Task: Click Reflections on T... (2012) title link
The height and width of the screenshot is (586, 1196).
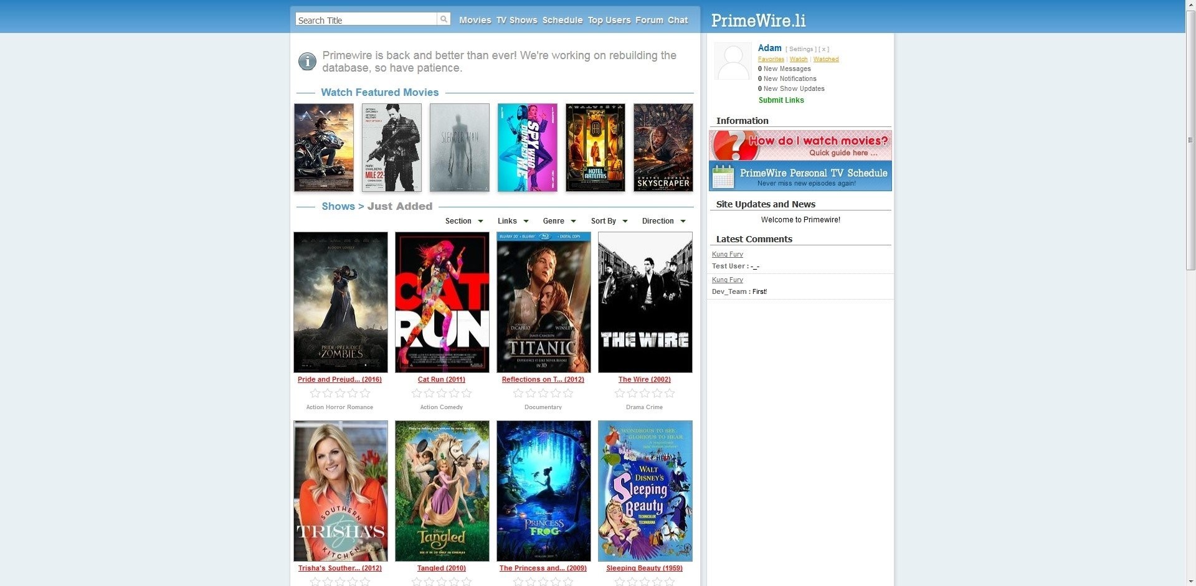Action: 543,379
